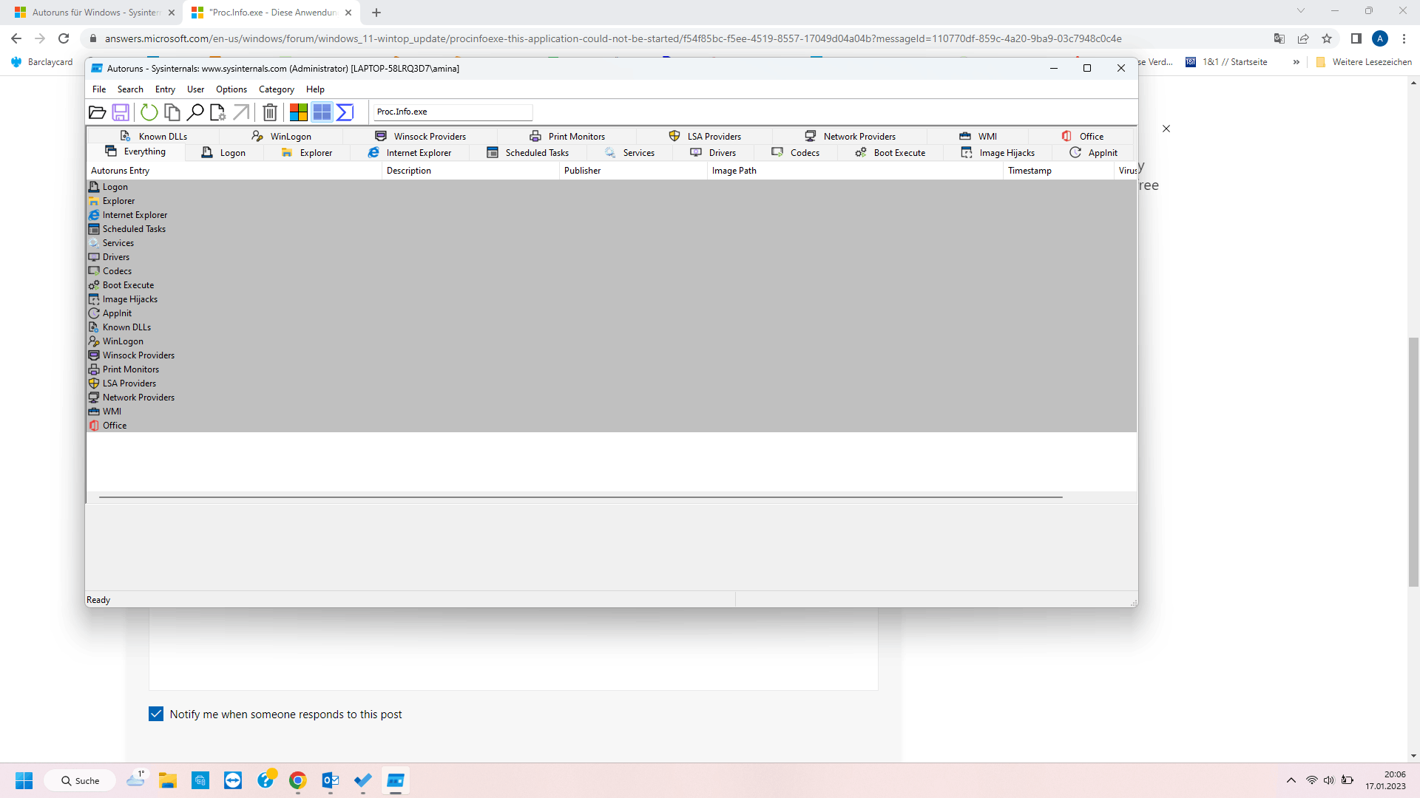Viewport: 1420px width, 798px height.
Task: Open the Entry menu in Autoruns
Action: tap(165, 89)
